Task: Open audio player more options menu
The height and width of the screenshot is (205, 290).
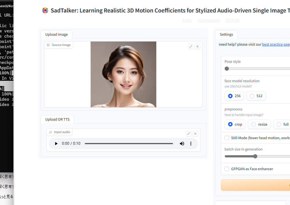Action: 191,144
